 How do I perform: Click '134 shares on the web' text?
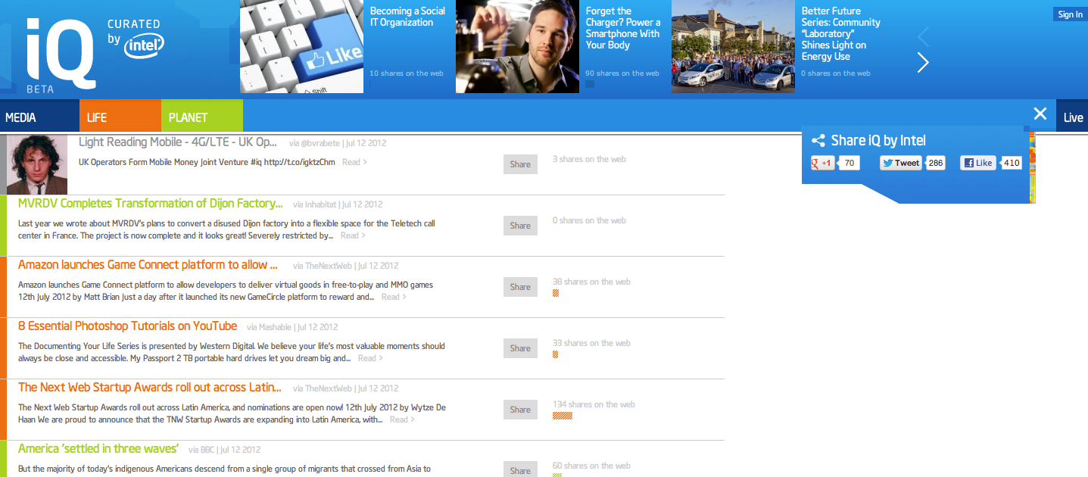[594, 404]
